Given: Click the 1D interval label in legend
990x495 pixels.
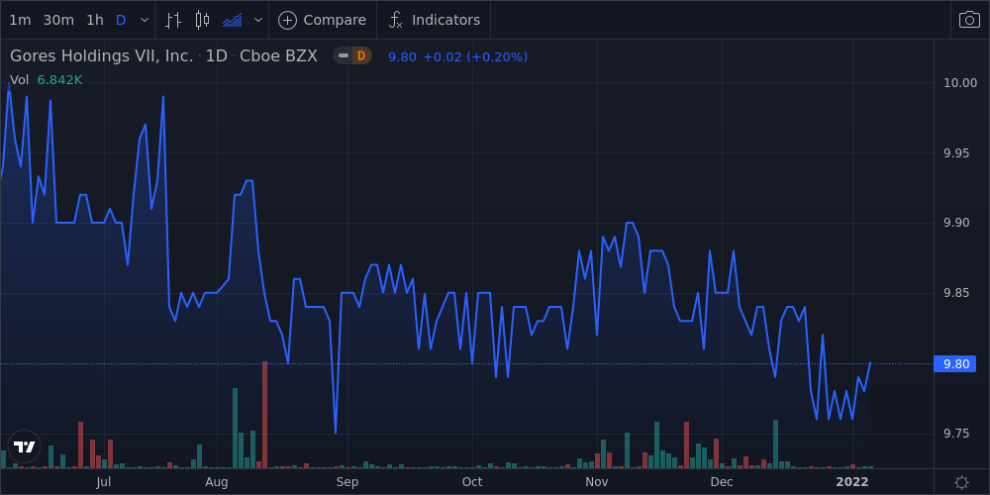Looking at the screenshot, I should (217, 56).
